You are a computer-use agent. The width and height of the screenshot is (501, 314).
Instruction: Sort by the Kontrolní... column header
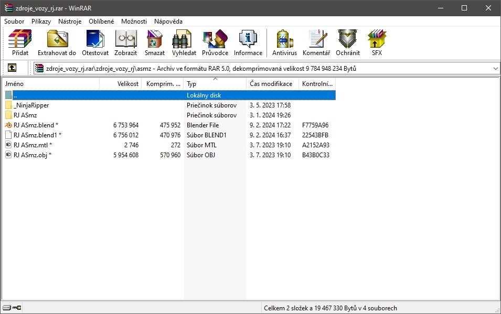pos(317,84)
